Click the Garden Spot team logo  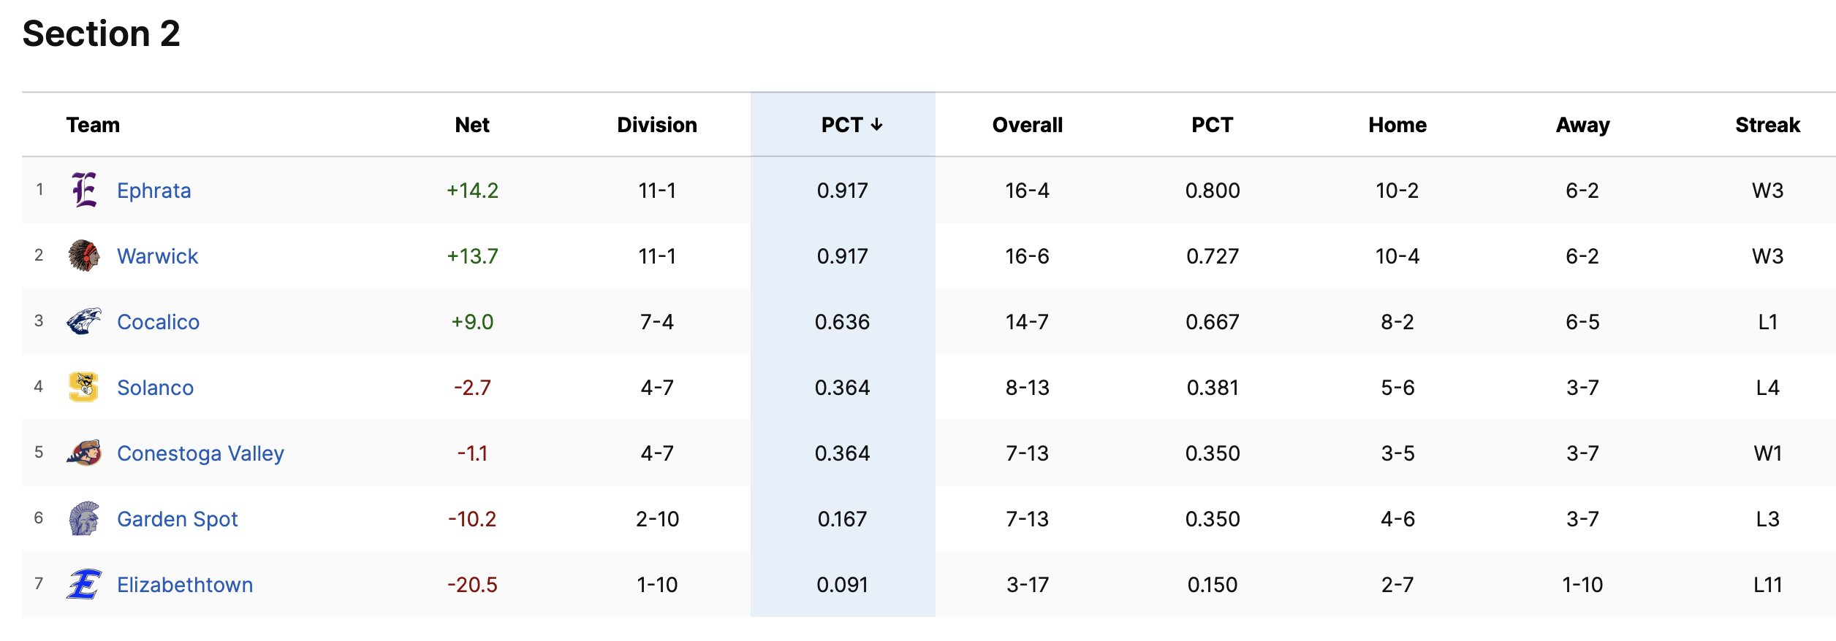(84, 518)
